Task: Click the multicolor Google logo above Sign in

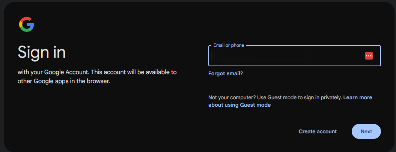Action: (x=27, y=24)
